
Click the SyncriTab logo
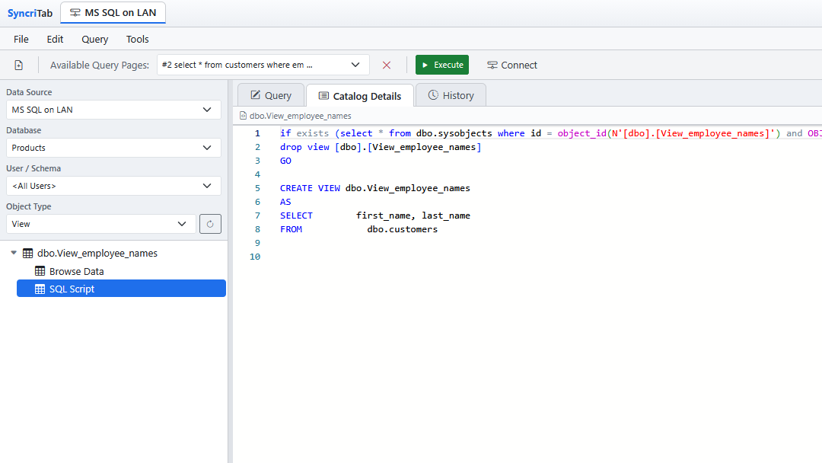30,13
